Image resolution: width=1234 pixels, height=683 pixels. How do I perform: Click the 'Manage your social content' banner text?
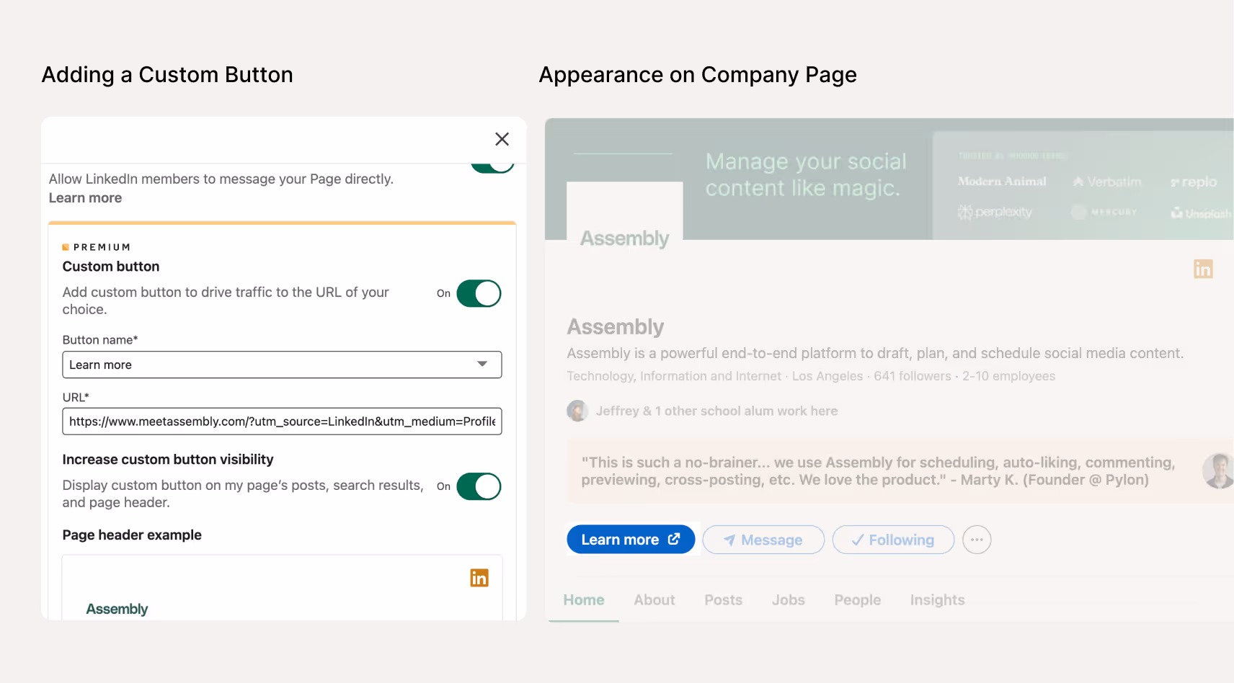coord(806,174)
